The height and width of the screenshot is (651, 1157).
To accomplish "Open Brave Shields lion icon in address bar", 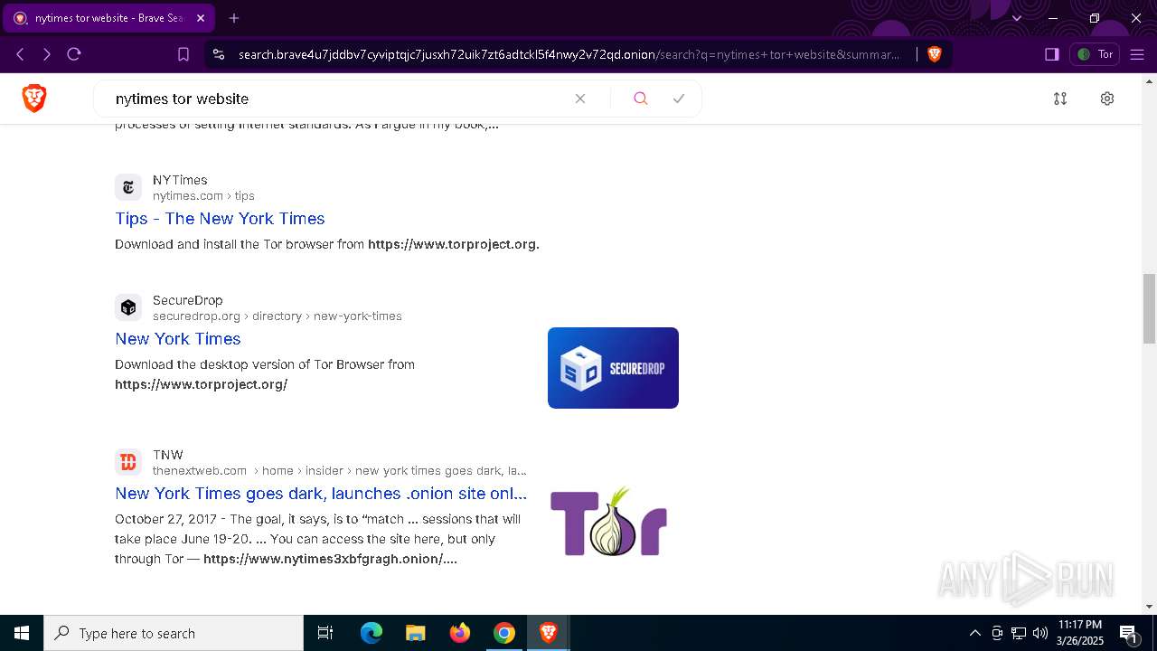I will (935, 54).
